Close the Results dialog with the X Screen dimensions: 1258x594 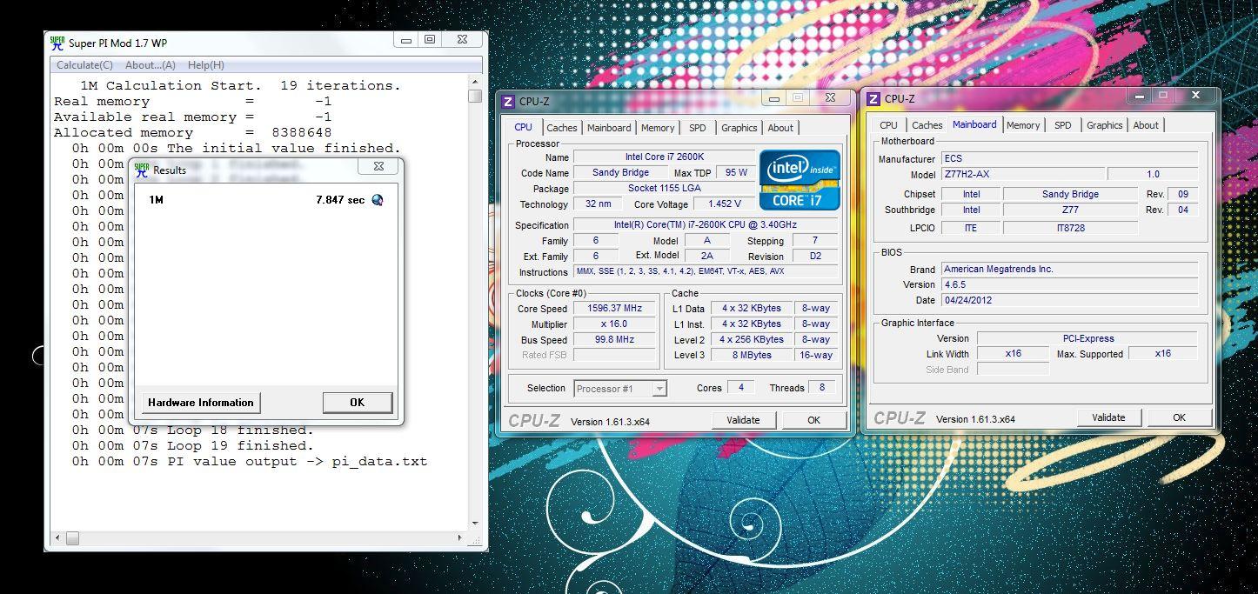tap(379, 166)
